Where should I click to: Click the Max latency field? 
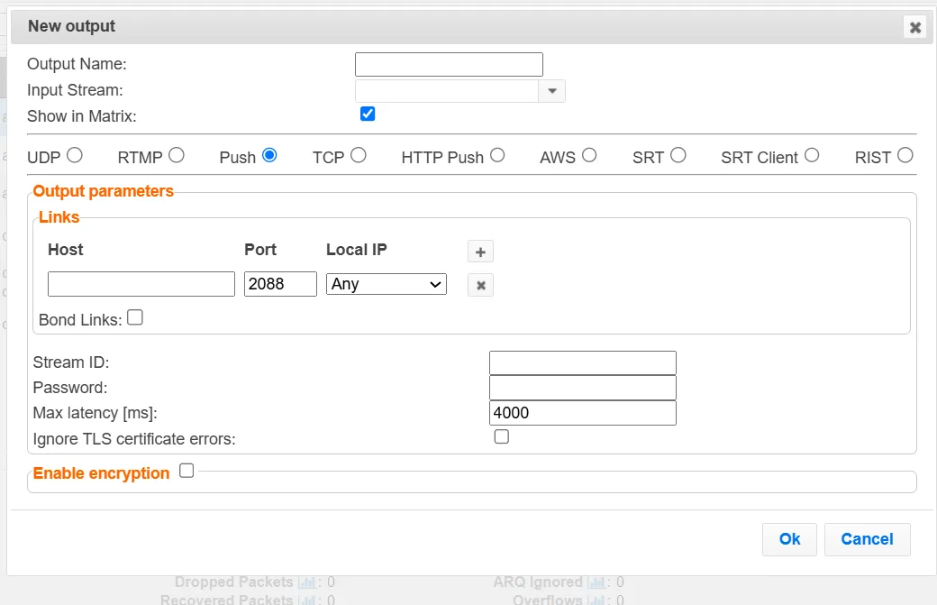582,413
